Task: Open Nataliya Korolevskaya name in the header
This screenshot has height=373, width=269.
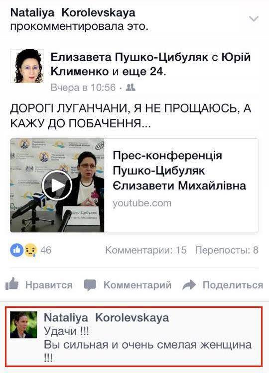Action: [73, 12]
